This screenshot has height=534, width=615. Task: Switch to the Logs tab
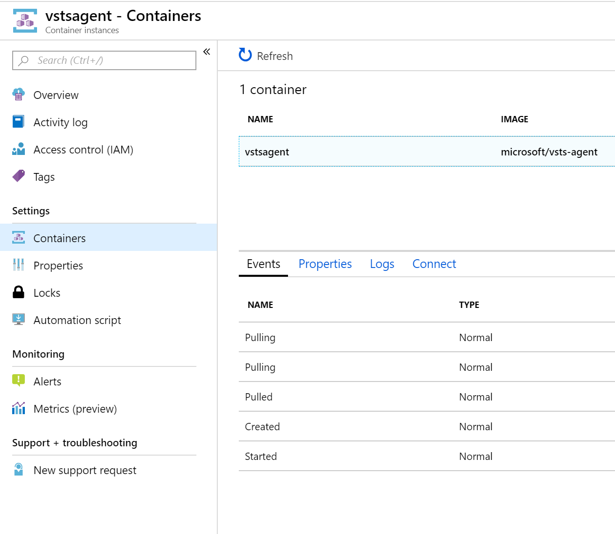[x=382, y=264]
